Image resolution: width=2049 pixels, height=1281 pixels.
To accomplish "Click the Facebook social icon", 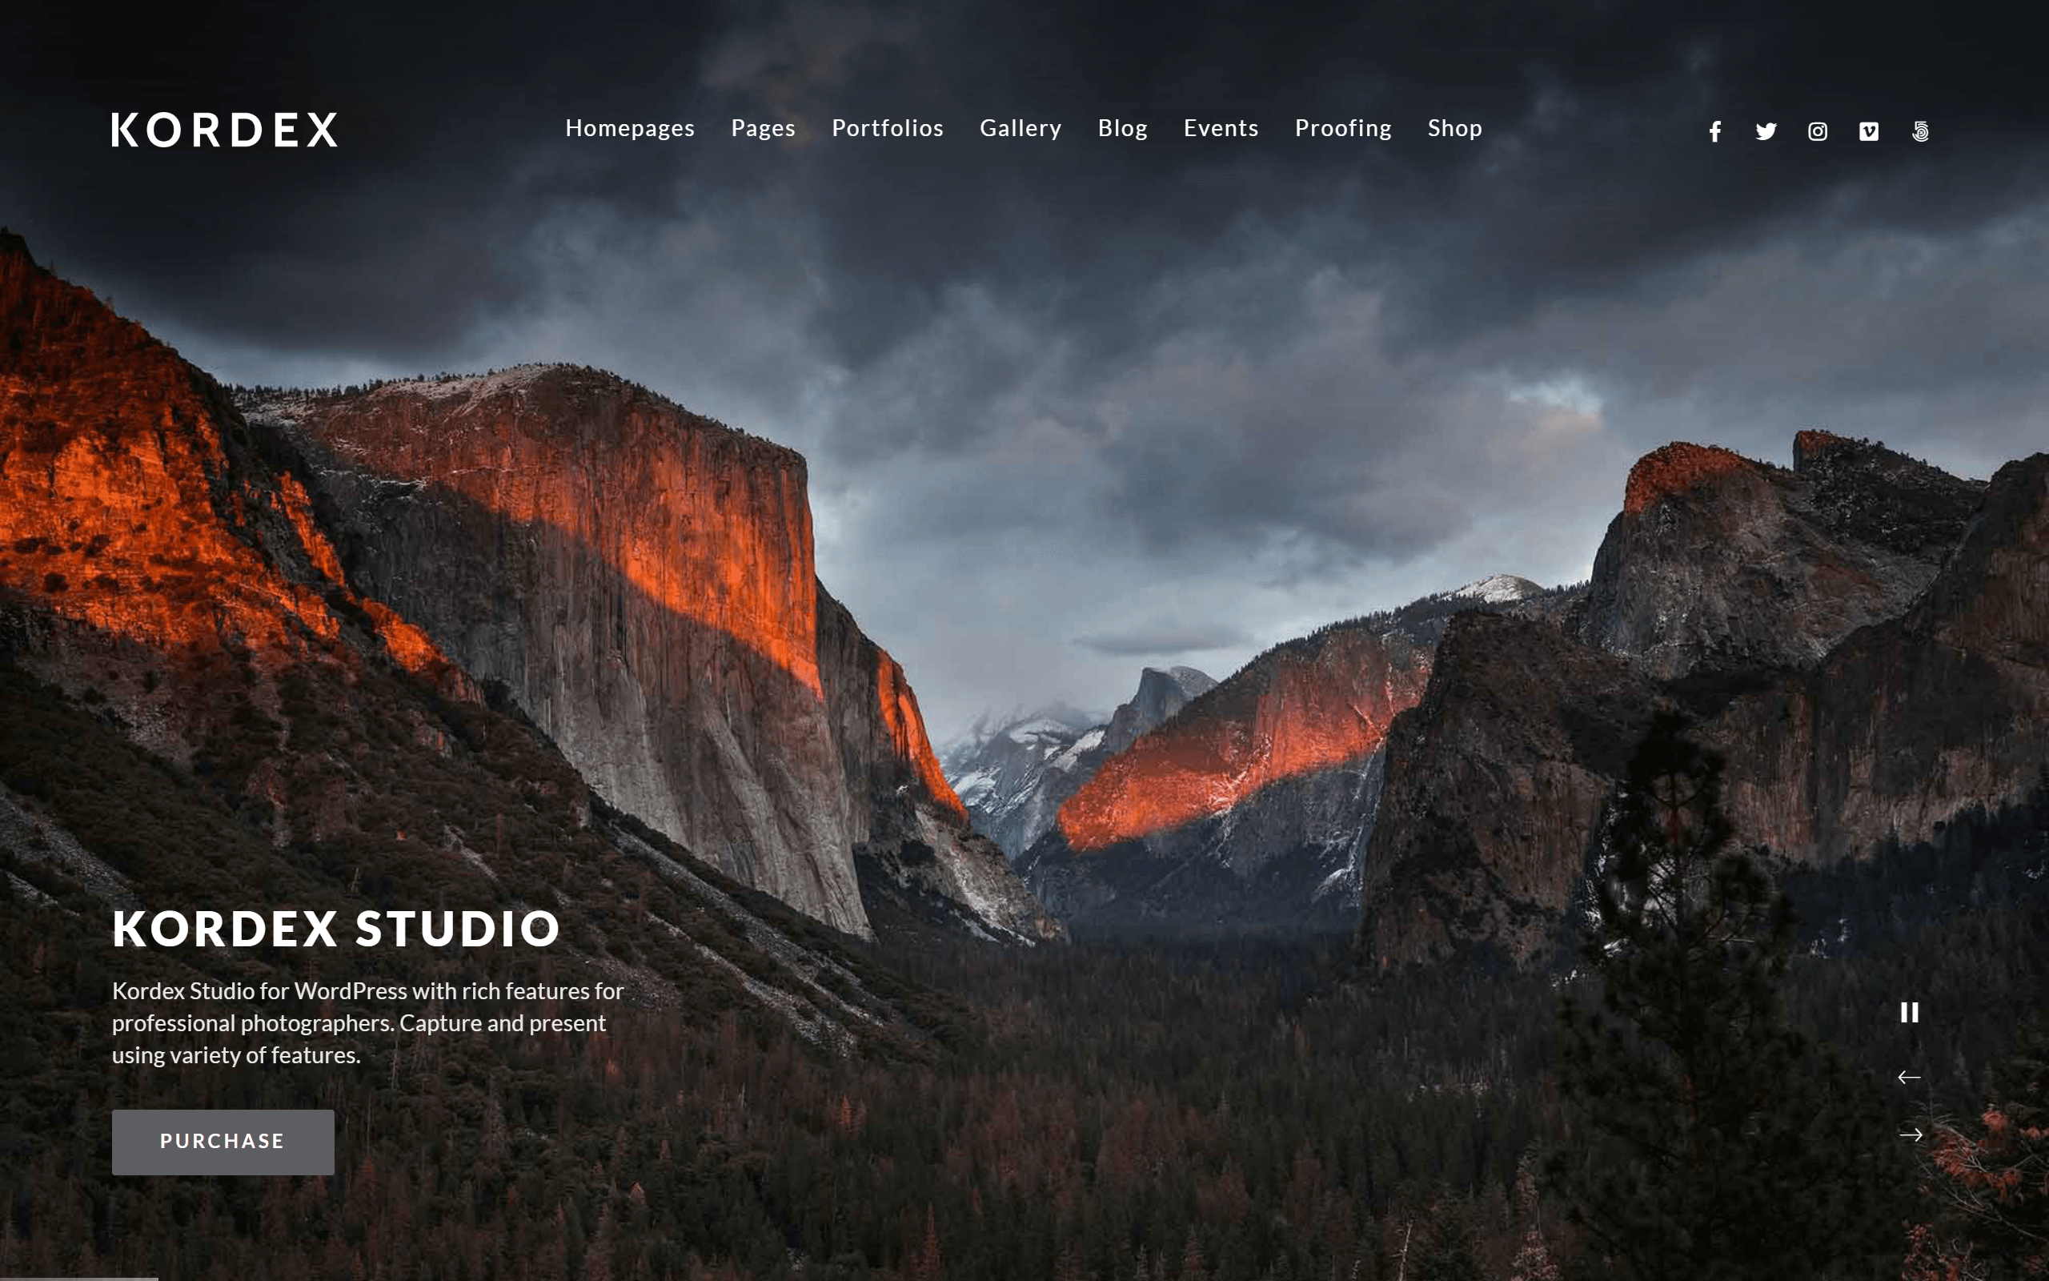I will (1715, 130).
